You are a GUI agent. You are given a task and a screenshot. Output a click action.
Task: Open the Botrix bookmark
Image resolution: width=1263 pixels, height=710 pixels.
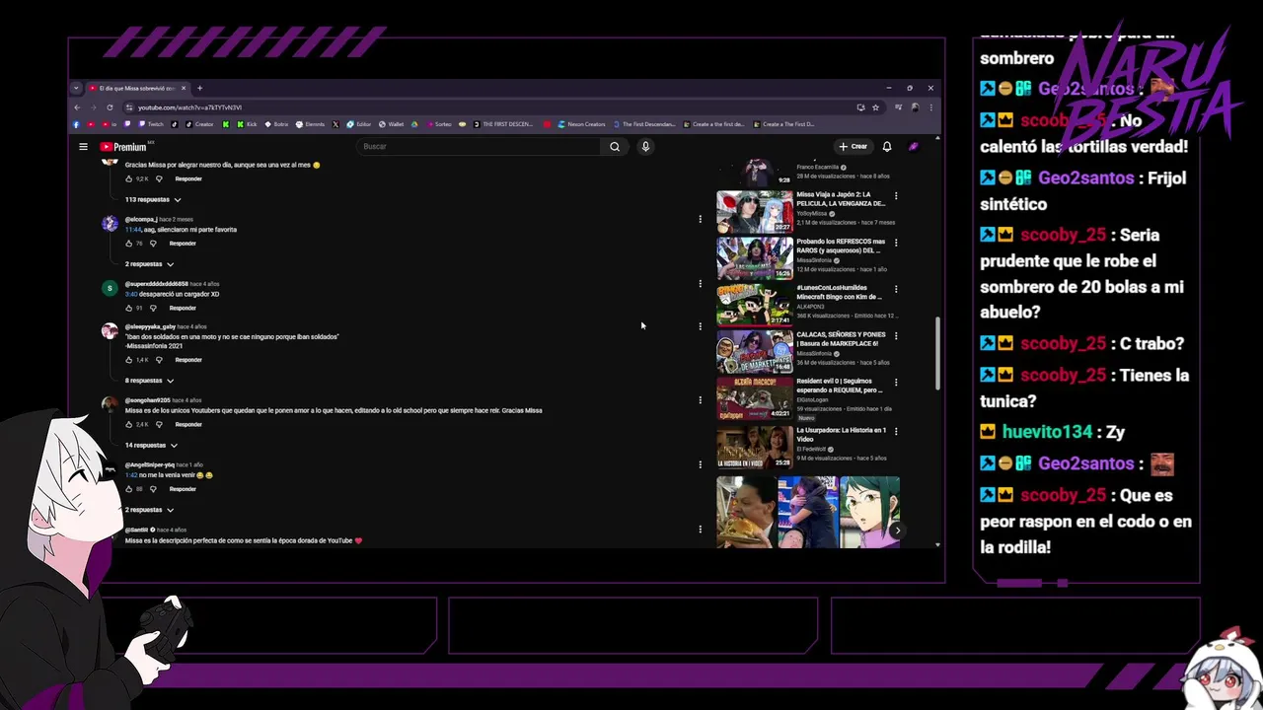[275, 124]
